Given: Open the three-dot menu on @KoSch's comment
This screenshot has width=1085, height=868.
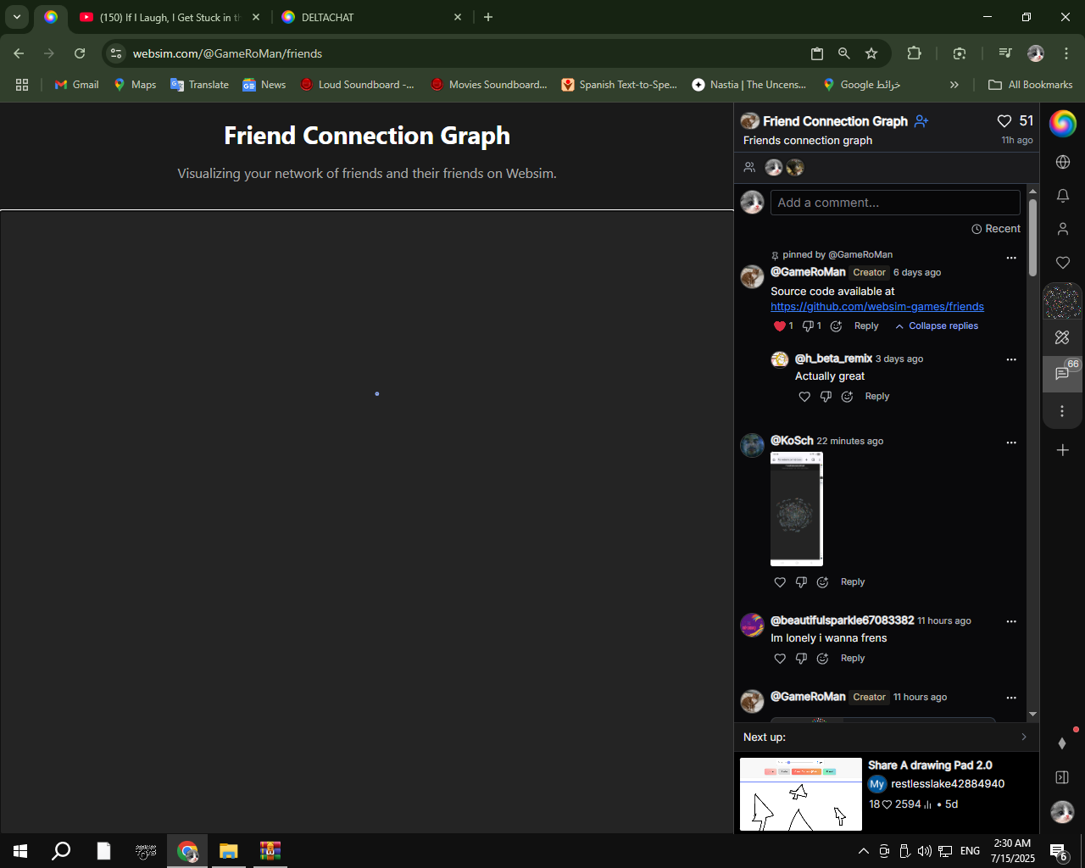Looking at the screenshot, I should pyautogui.click(x=1011, y=442).
